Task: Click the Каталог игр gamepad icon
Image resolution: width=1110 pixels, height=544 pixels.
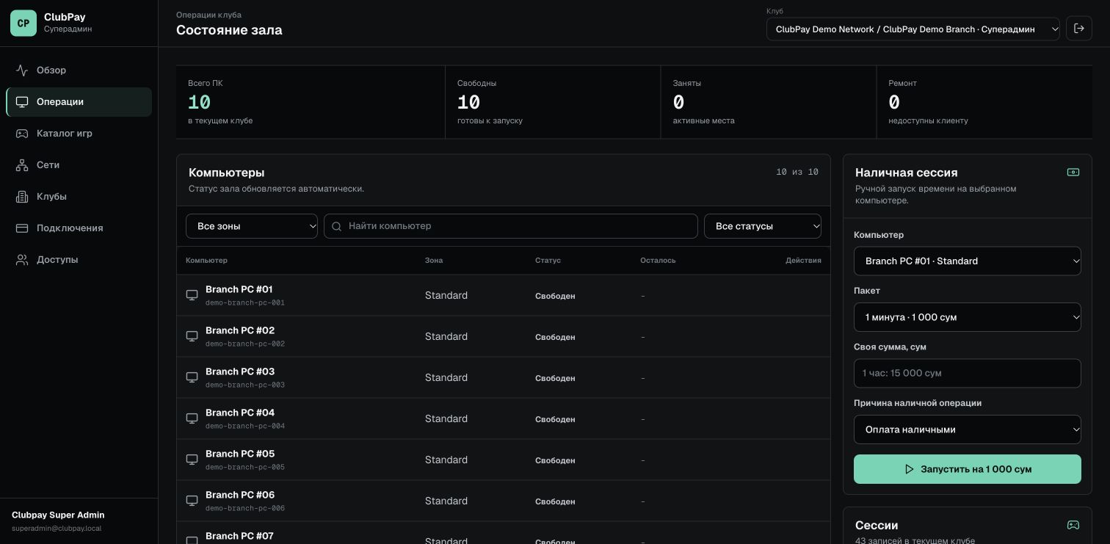Action: (22, 134)
